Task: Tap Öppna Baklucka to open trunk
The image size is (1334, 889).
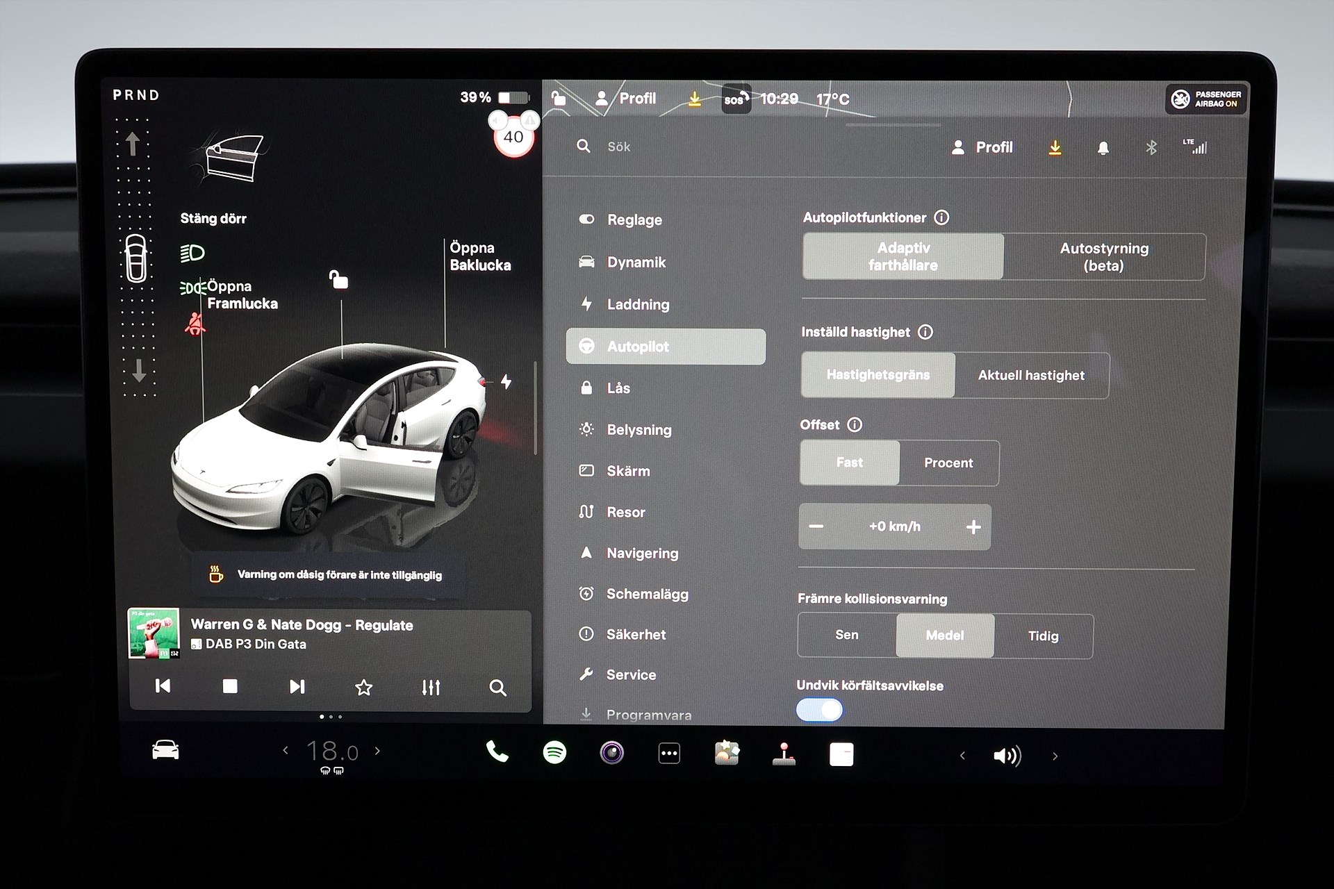Action: (x=479, y=256)
